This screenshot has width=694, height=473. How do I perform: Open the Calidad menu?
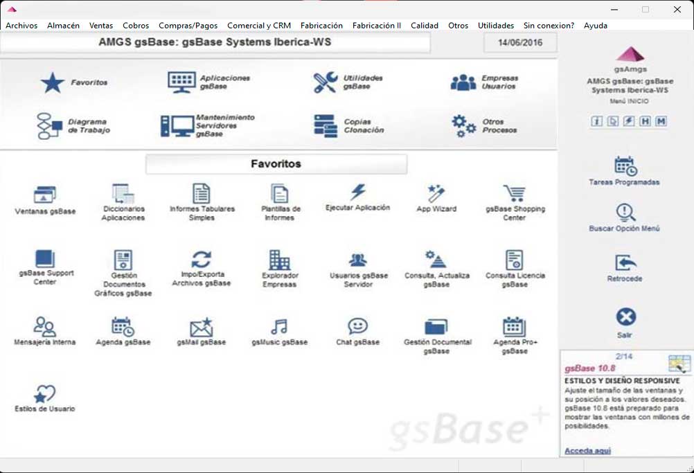coord(425,26)
